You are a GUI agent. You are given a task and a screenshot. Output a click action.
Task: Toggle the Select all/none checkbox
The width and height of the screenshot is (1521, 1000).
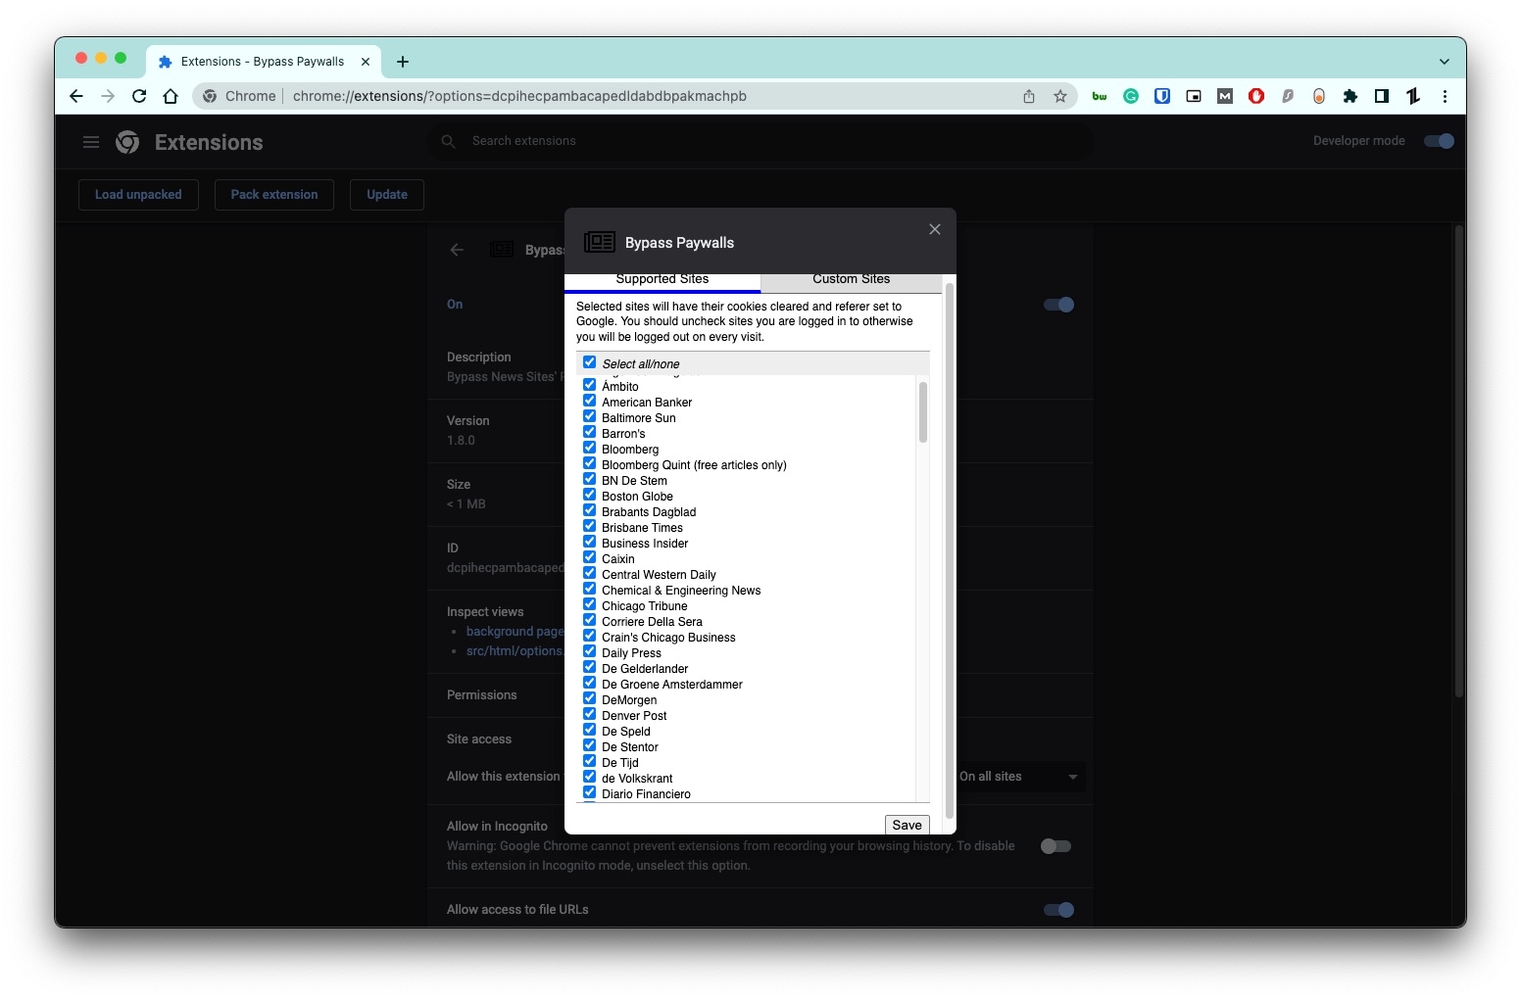[589, 361]
